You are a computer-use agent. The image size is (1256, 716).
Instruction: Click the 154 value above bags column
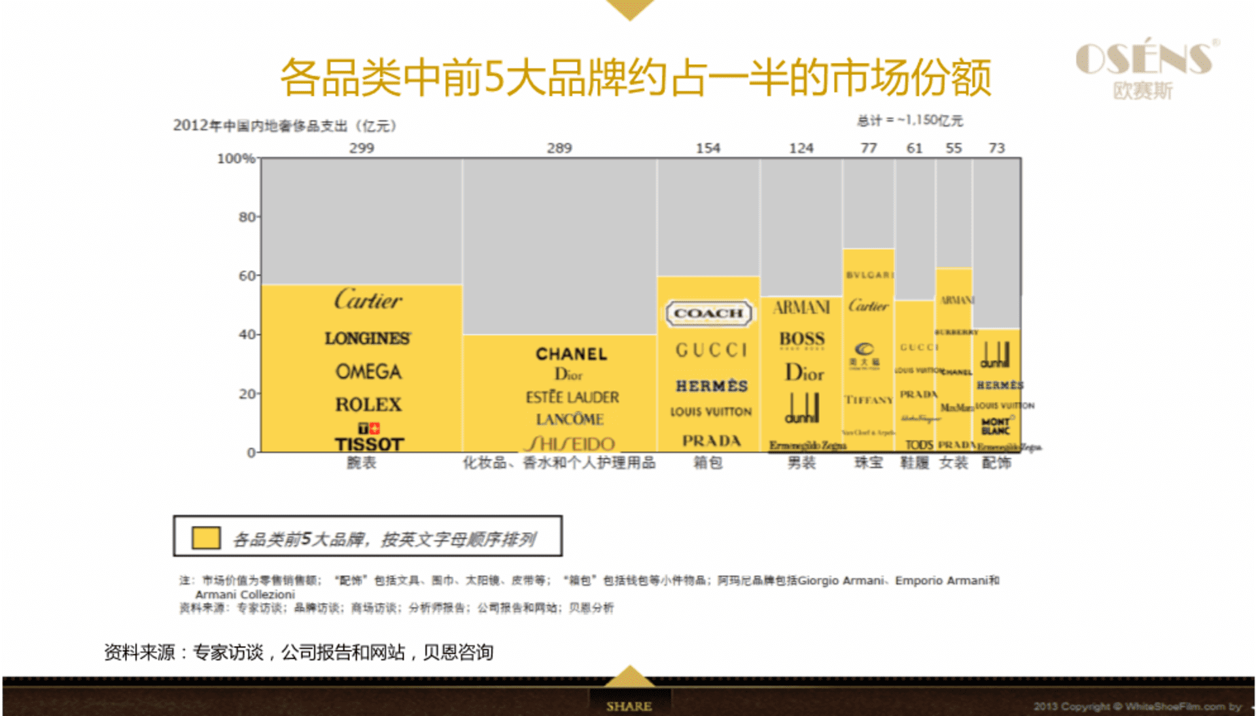[x=708, y=148]
